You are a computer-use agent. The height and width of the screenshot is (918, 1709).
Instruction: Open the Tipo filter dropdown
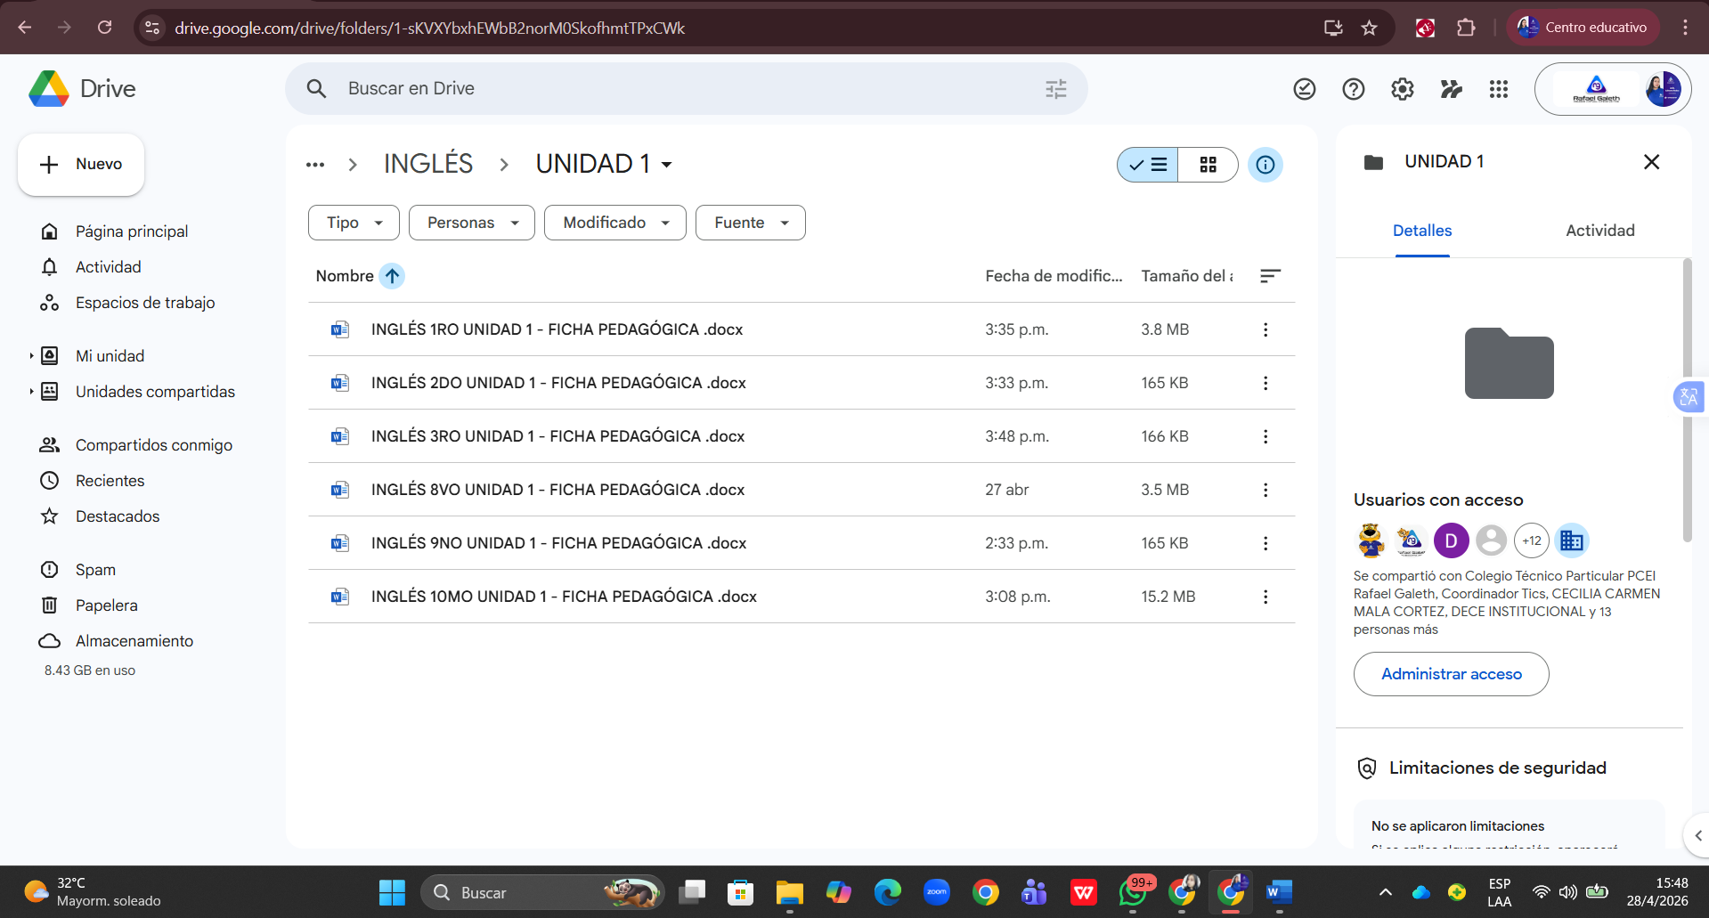pyautogui.click(x=354, y=223)
